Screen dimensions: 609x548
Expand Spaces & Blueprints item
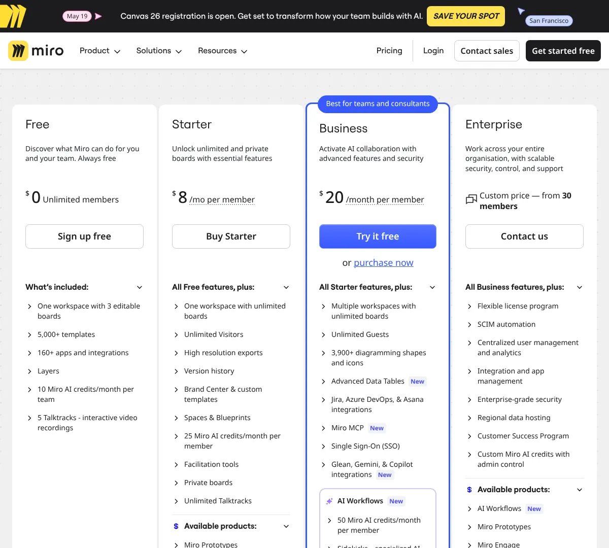[x=231, y=418]
